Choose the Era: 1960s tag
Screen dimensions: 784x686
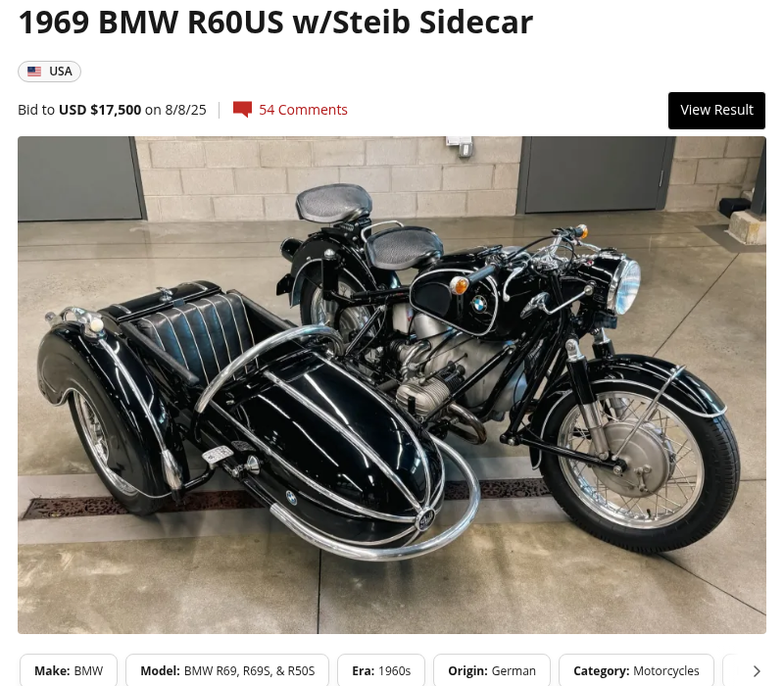(x=381, y=670)
